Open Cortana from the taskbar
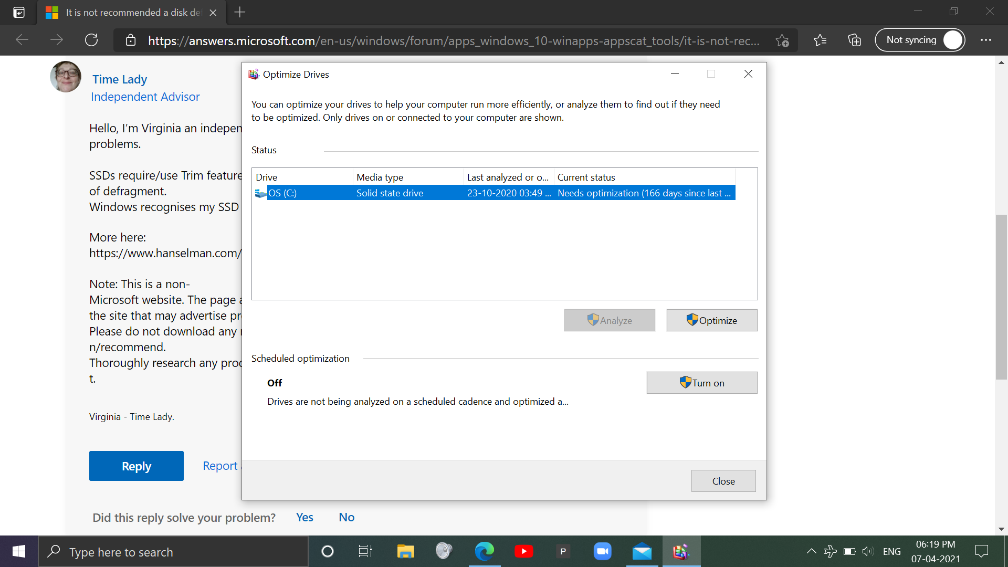Image resolution: width=1008 pixels, height=567 pixels. pyautogui.click(x=327, y=551)
